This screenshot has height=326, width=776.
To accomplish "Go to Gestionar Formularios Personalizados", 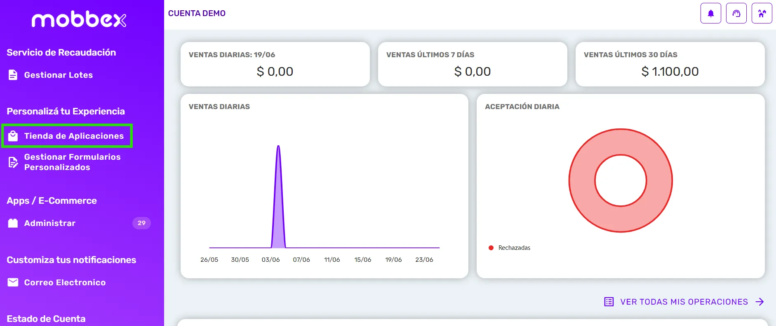I will point(73,162).
